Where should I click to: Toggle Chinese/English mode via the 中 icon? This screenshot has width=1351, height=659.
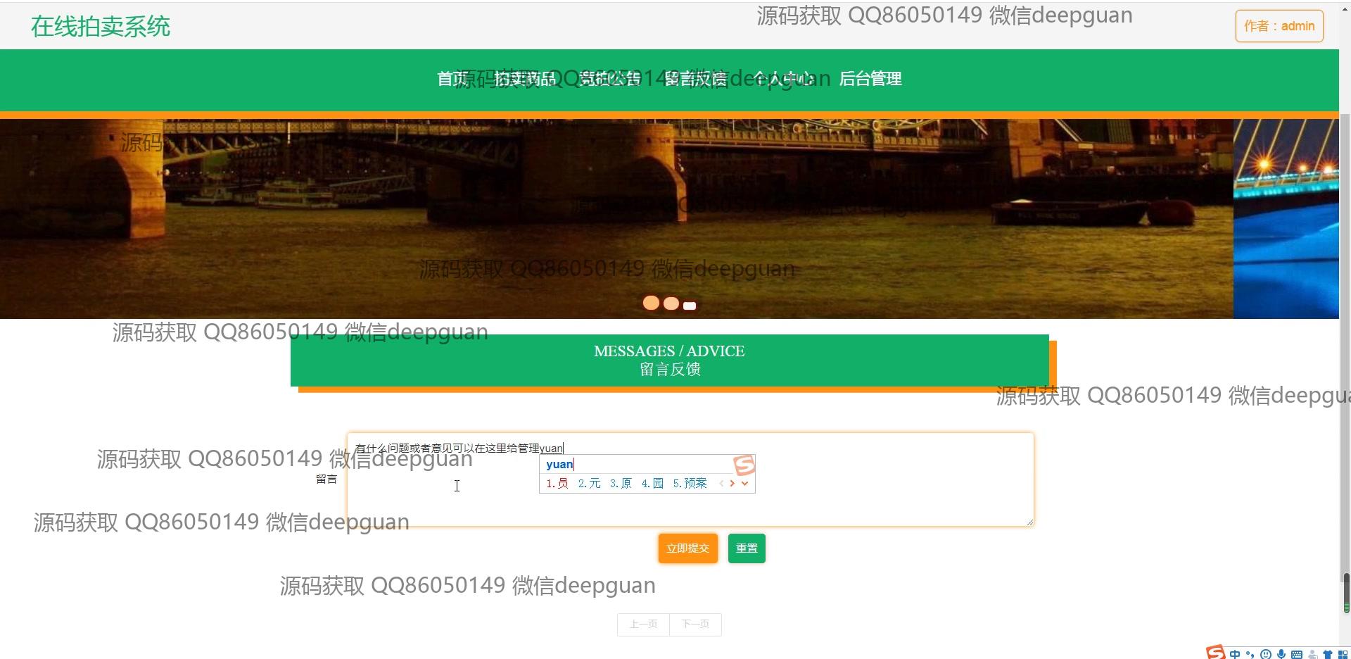pyautogui.click(x=1235, y=654)
